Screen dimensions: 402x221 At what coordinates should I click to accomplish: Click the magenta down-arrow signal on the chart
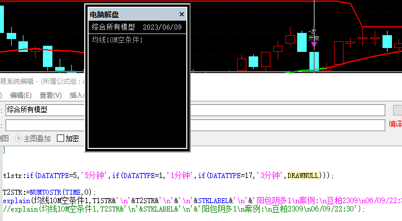(314, 45)
